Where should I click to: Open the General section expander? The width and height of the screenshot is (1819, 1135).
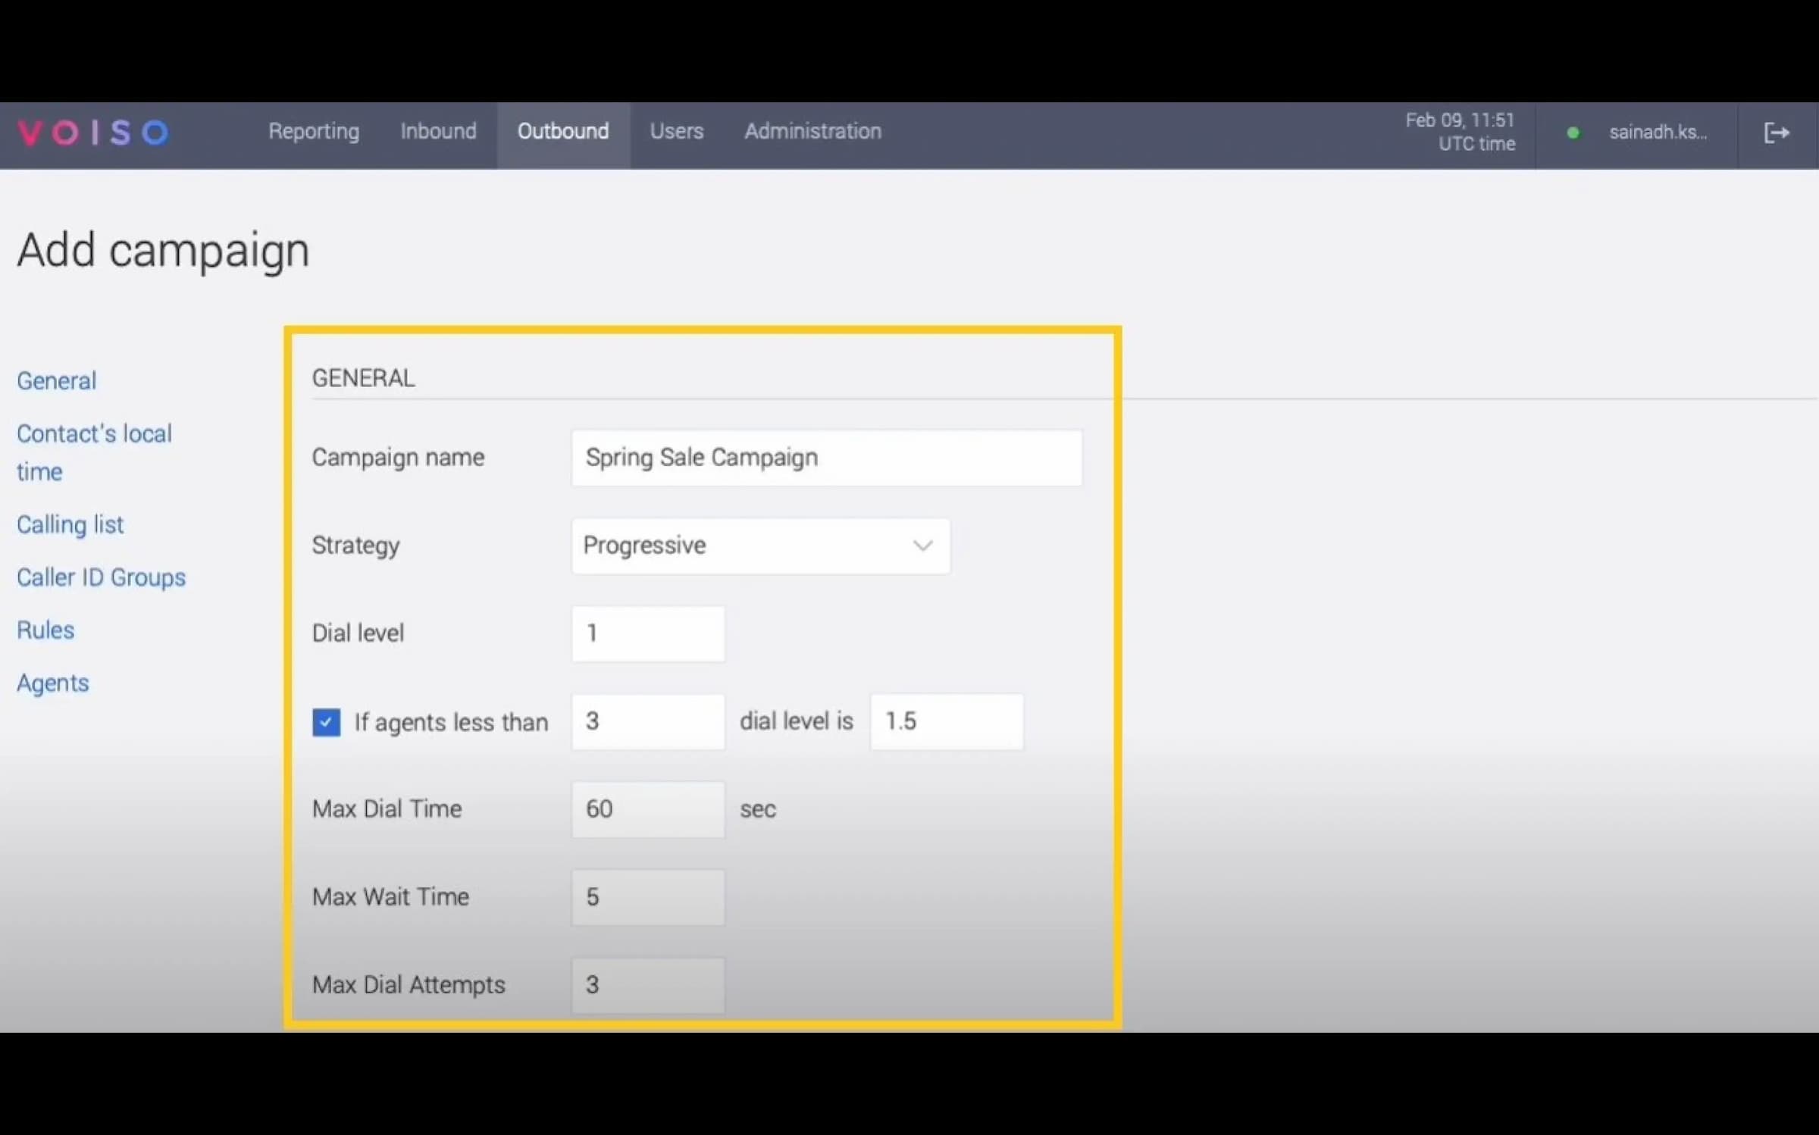pos(55,379)
